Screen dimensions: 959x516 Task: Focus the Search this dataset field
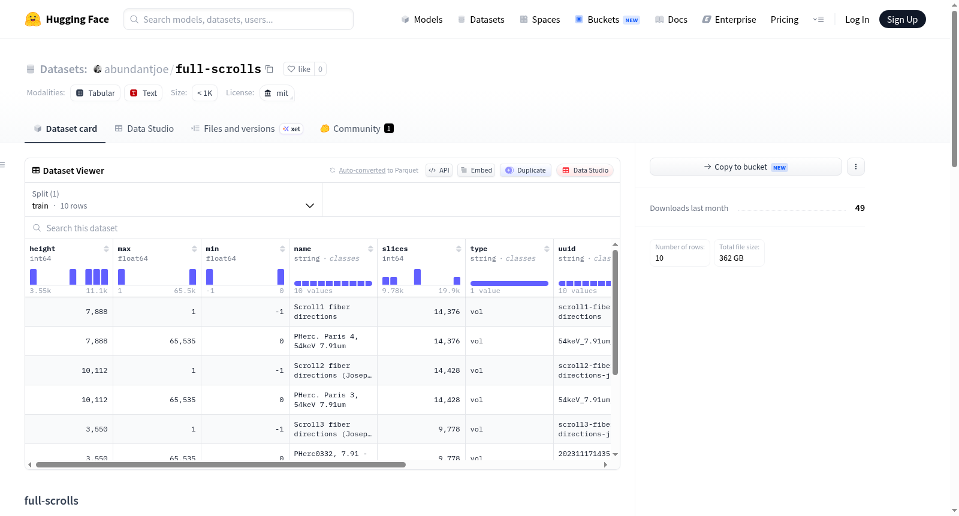322,228
